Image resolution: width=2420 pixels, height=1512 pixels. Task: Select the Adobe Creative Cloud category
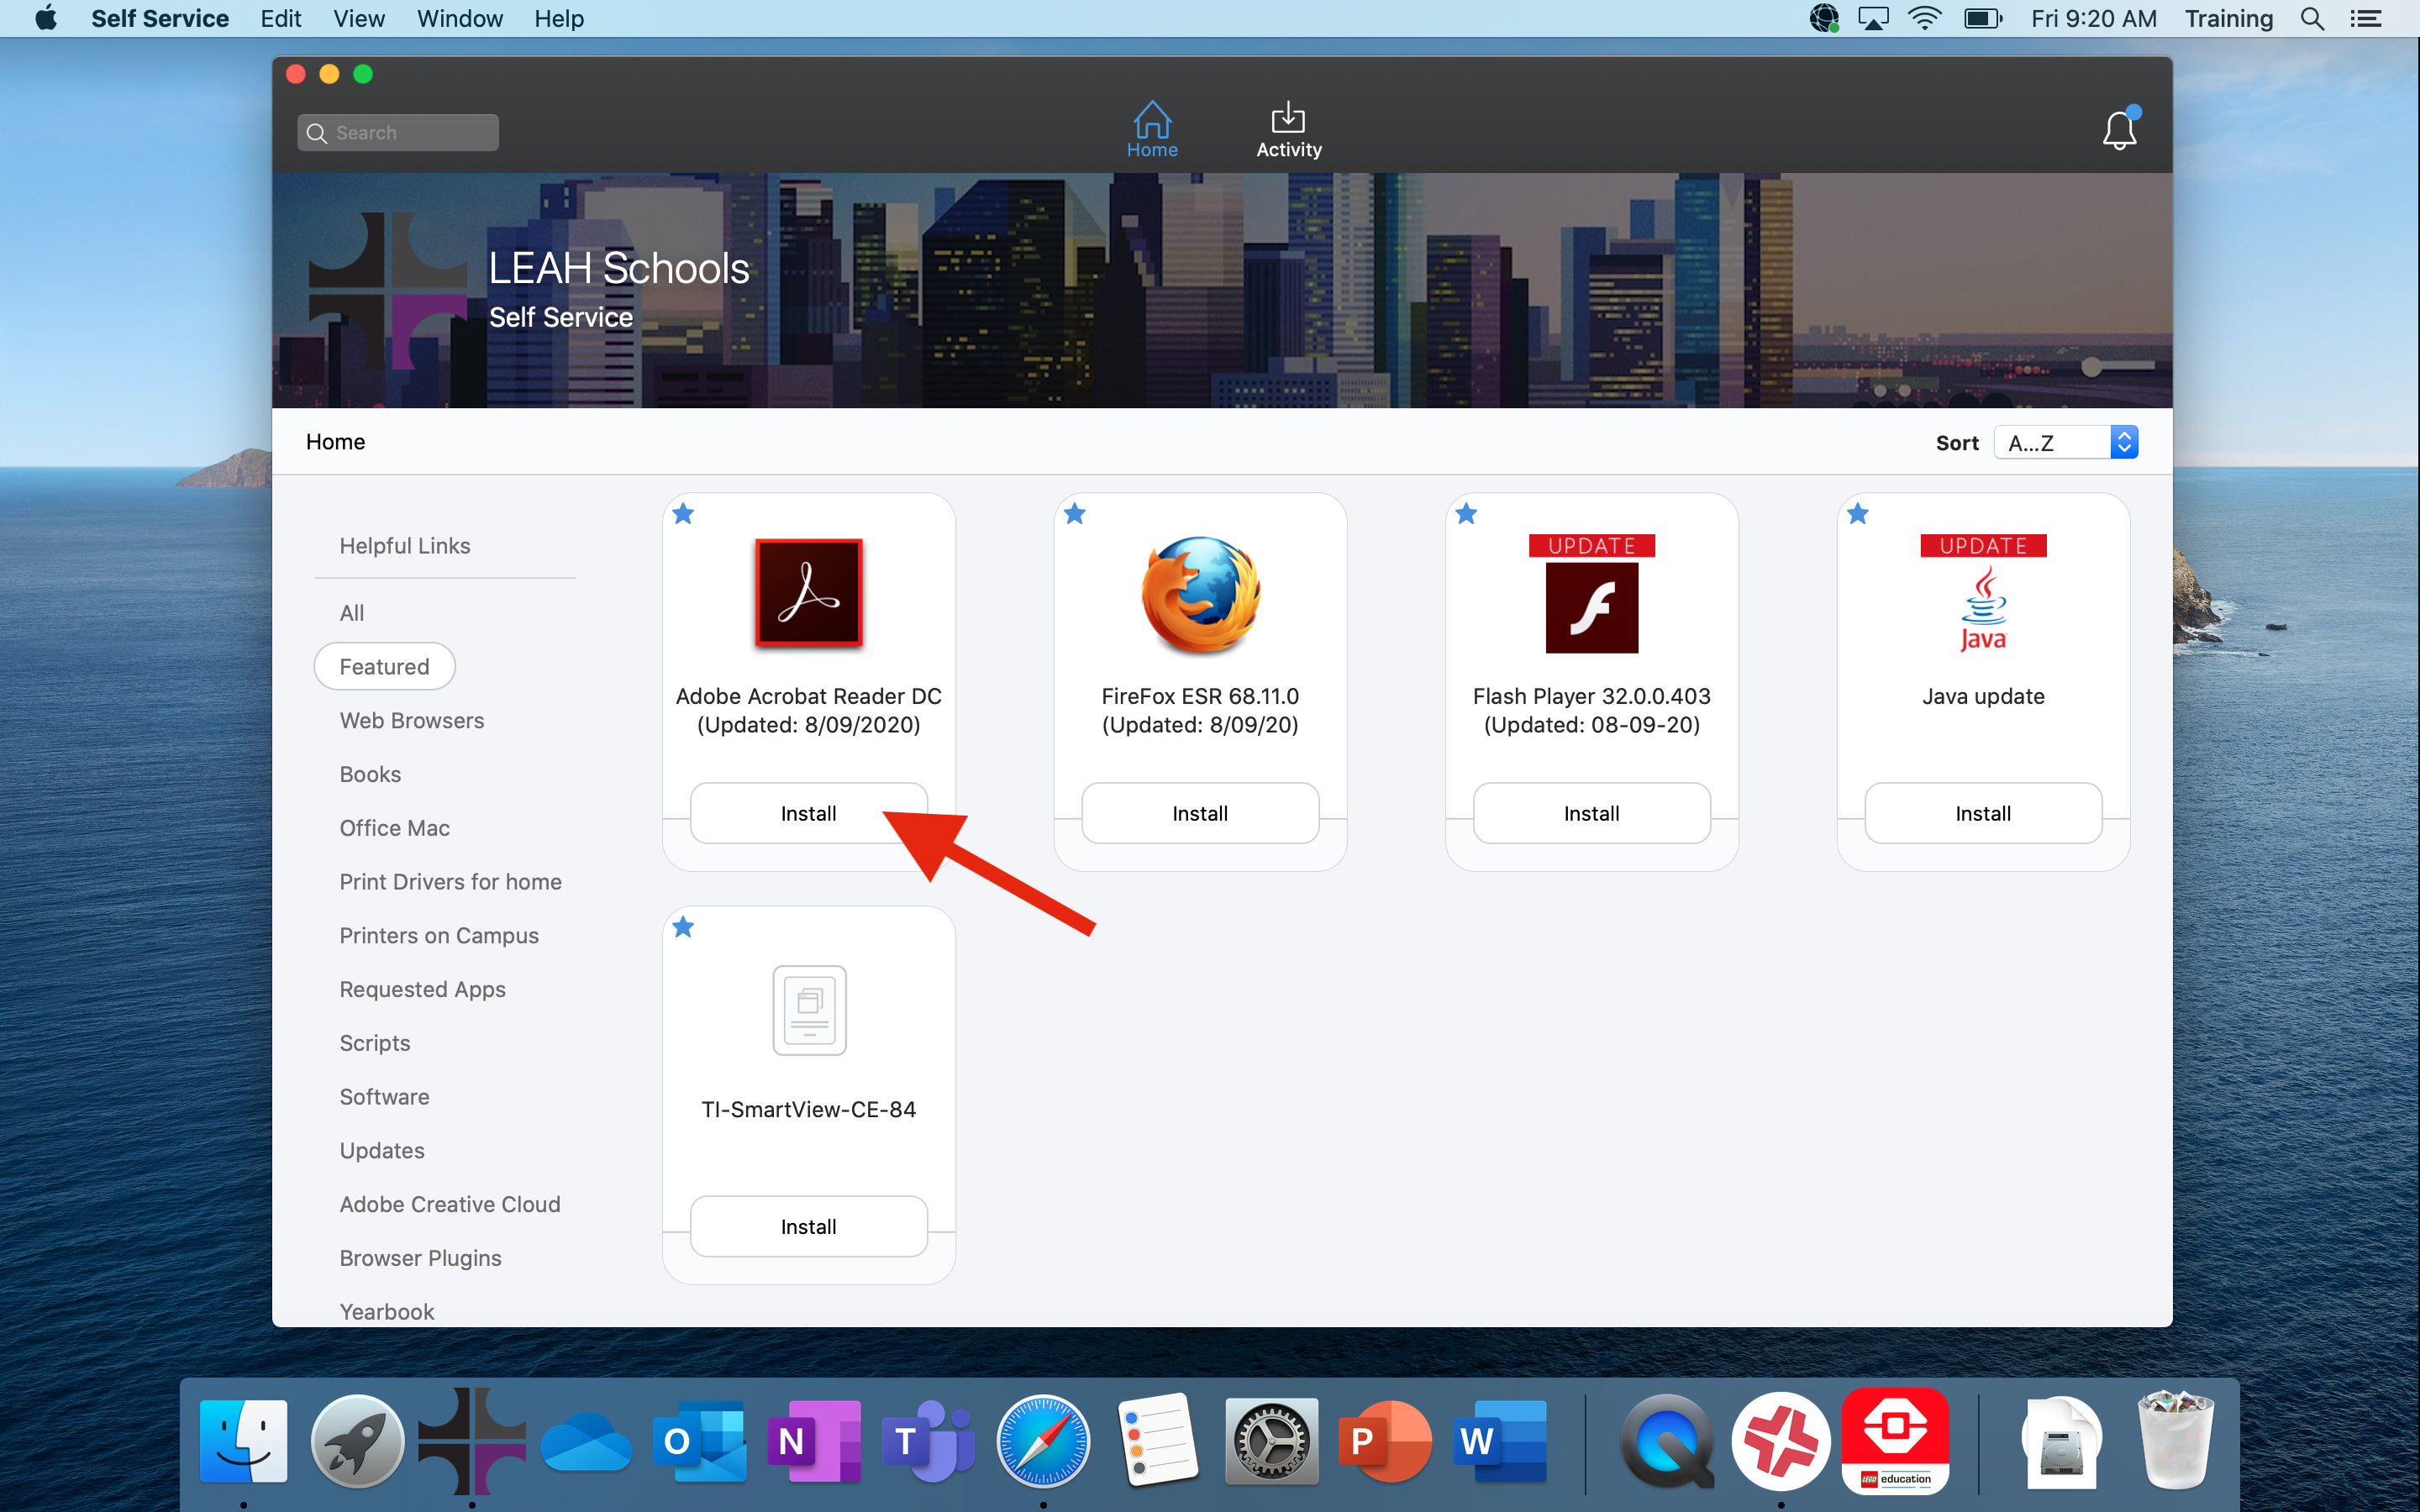click(450, 1204)
